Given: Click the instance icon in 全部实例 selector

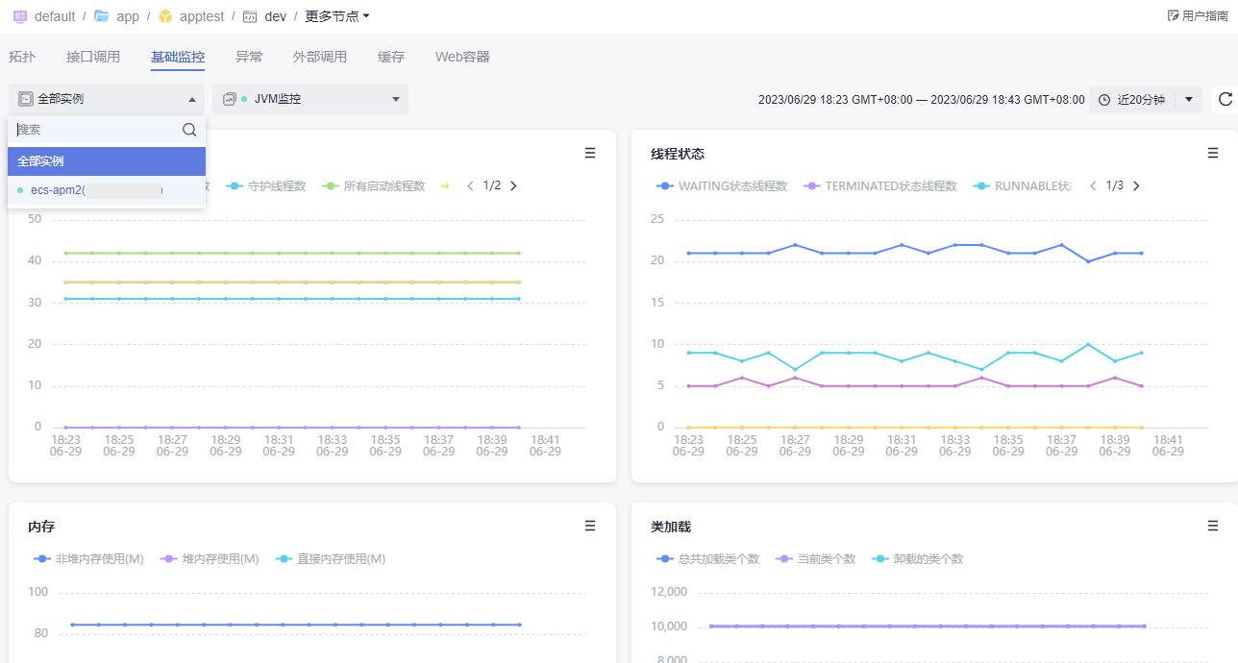Looking at the screenshot, I should [26, 99].
